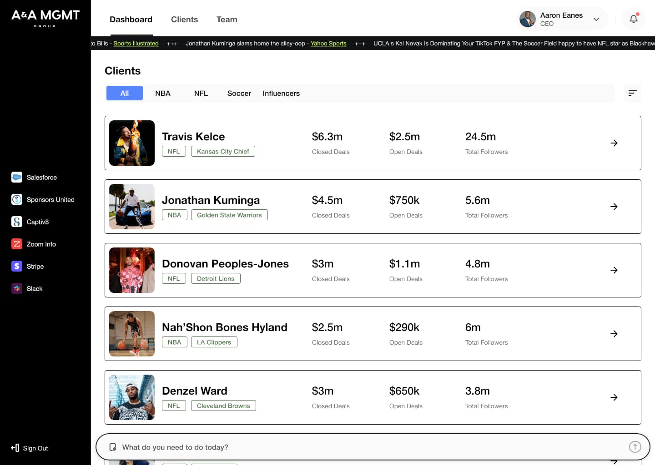Click the Captiv8 sidebar label

tap(38, 222)
